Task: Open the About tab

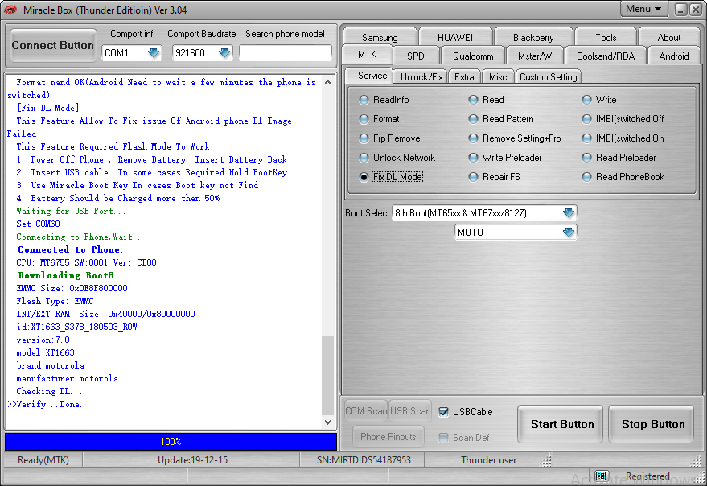Action: (x=668, y=38)
